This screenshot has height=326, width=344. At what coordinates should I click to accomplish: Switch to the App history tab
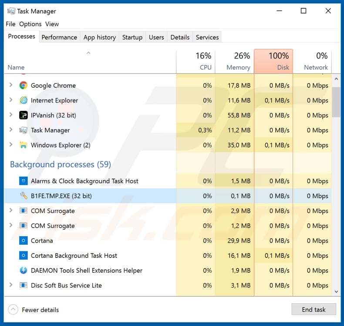point(100,38)
